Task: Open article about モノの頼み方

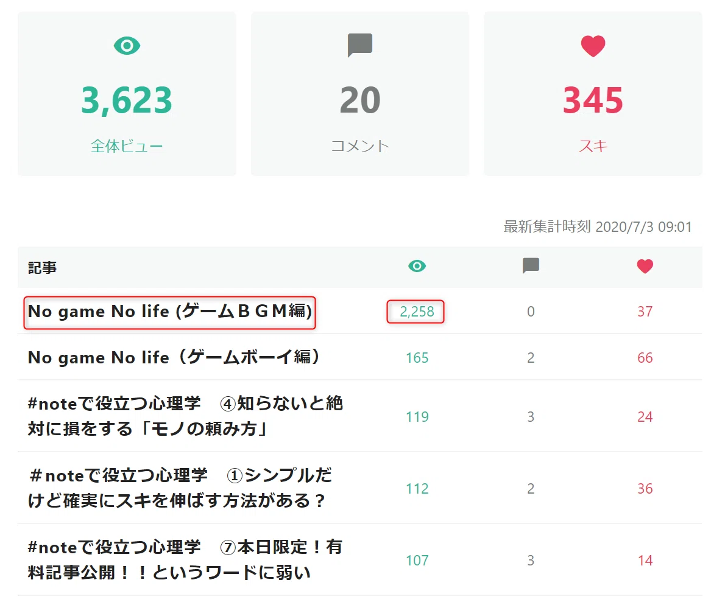Action: tap(185, 416)
